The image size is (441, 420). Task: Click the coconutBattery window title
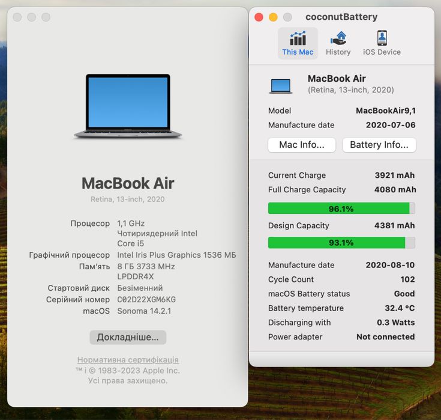pos(341,17)
